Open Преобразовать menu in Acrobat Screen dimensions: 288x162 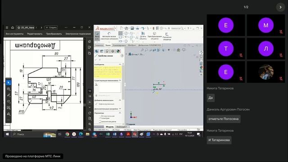point(54,34)
